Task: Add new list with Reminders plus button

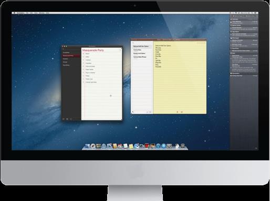Action: (64, 119)
